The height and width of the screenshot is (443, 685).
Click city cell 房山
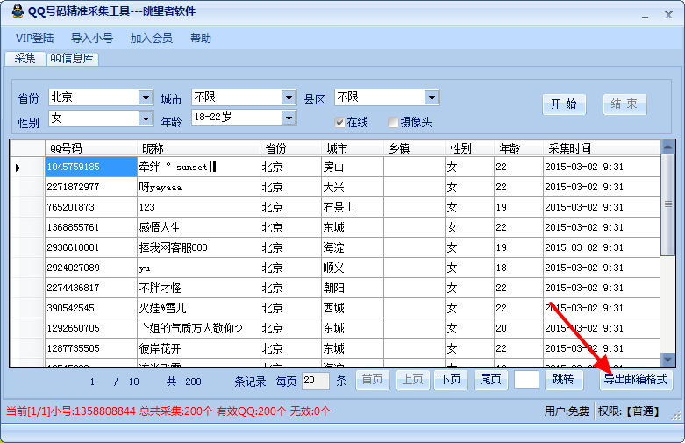(353, 167)
